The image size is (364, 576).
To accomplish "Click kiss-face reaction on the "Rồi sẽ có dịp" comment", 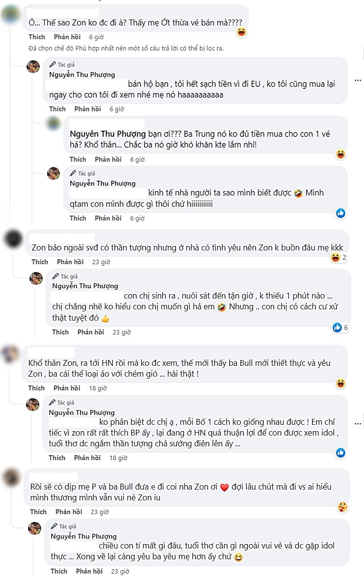I will pyautogui.click(x=343, y=507).
